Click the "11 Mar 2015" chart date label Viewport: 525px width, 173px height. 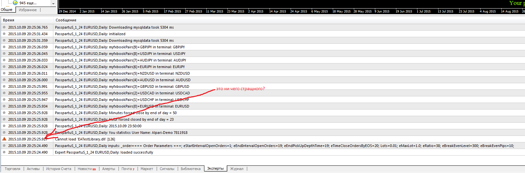pos(215,11)
